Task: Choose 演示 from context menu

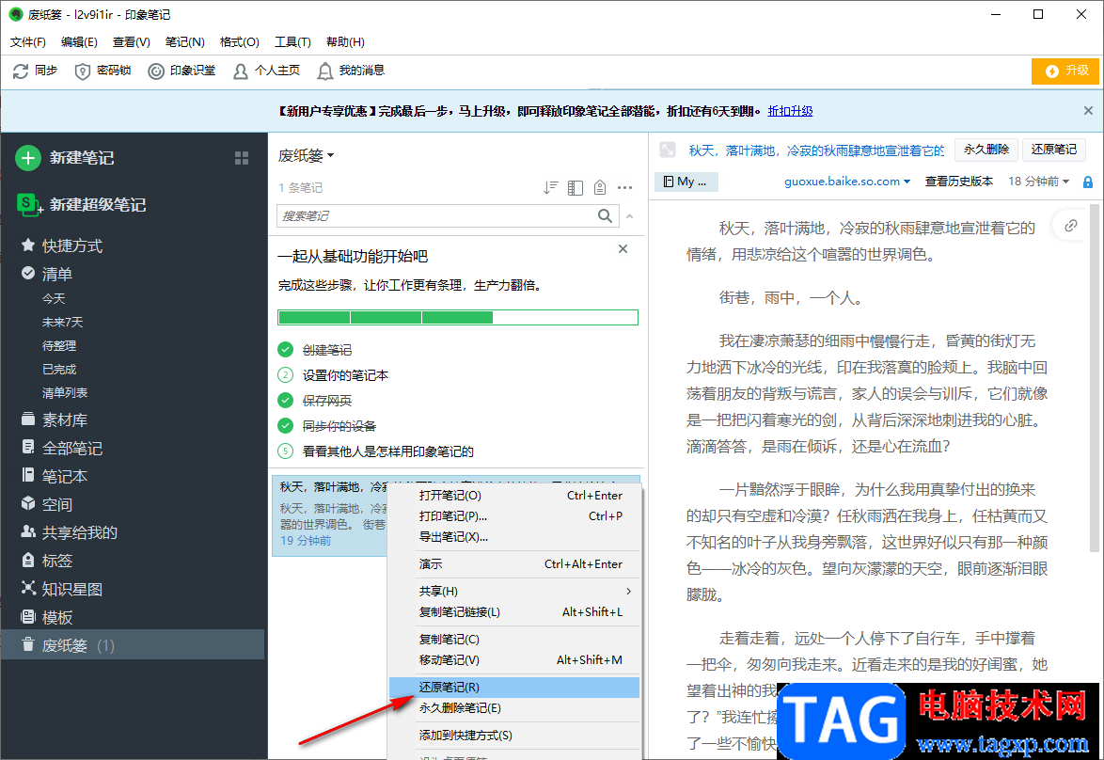Action: (x=514, y=563)
